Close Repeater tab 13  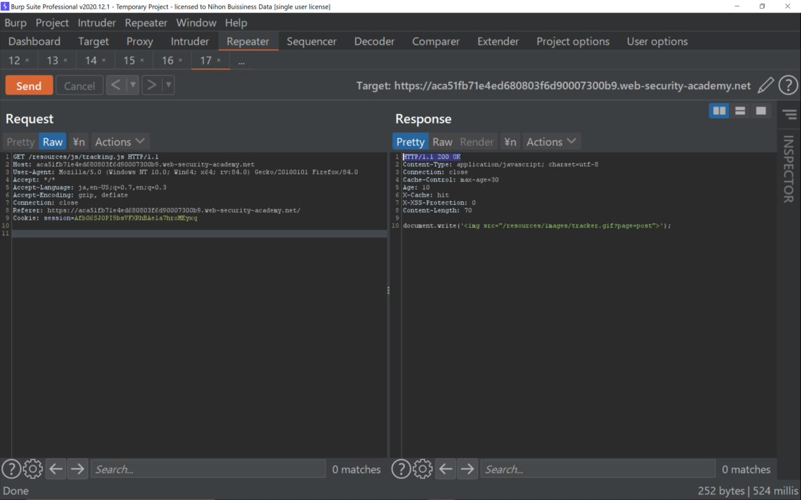click(x=65, y=61)
